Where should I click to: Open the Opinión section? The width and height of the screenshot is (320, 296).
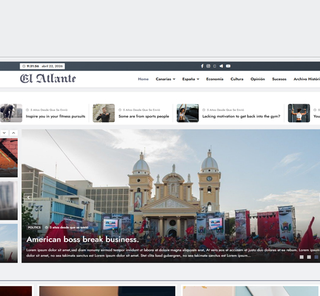258,79
